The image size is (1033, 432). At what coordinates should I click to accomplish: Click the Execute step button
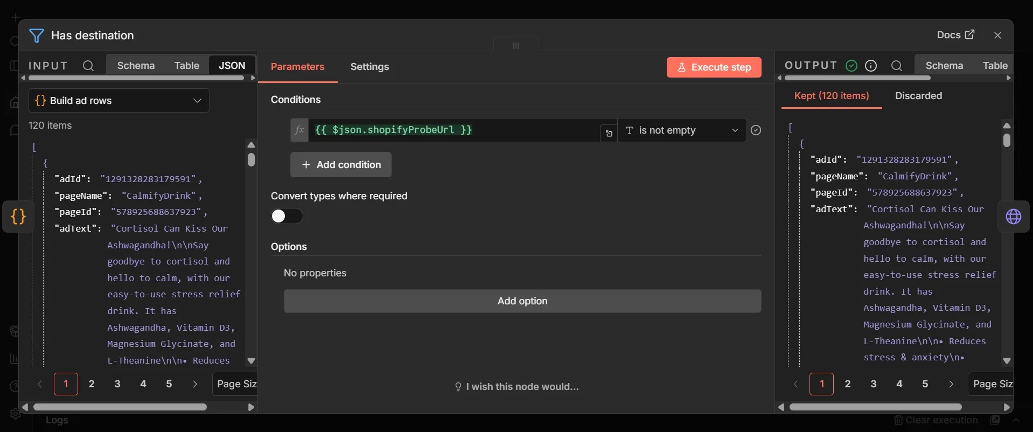pos(714,67)
